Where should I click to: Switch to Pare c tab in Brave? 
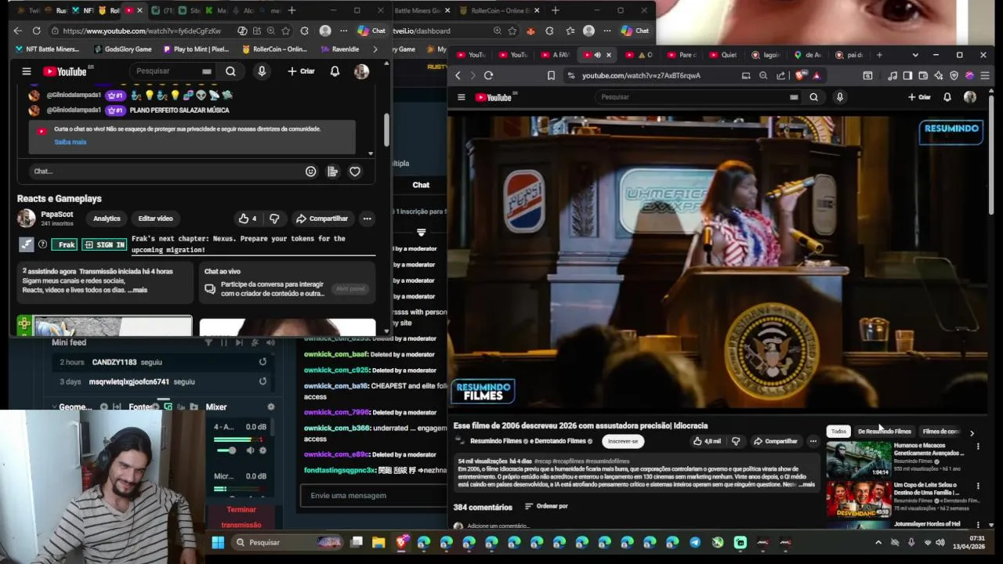click(x=683, y=55)
